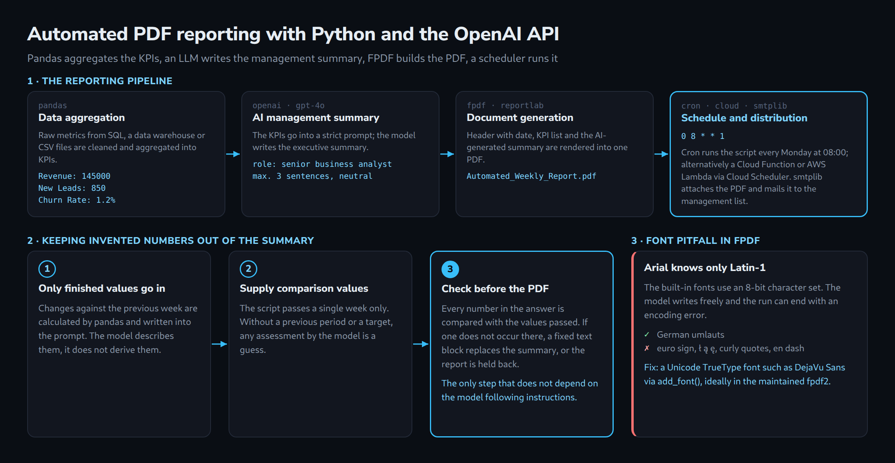Viewport: 895px width, 463px height.
Task: Click the 'openai · gpt-4o' label
Action: [x=288, y=105]
